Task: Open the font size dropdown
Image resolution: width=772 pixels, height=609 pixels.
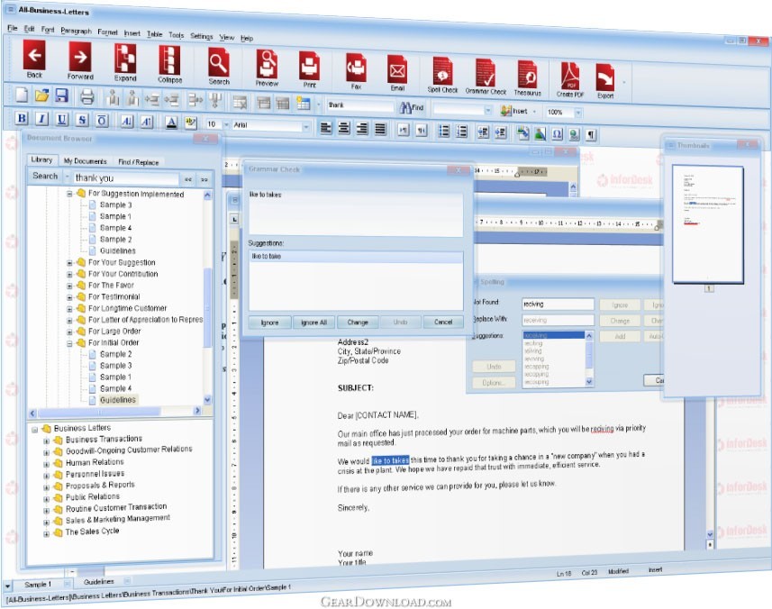Action: pyautogui.click(x=226, y=125)
